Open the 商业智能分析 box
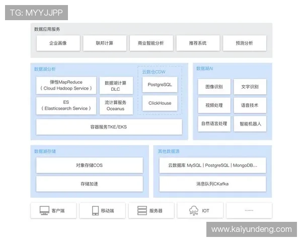Screen dimensions: 302x242 point(151,43)
